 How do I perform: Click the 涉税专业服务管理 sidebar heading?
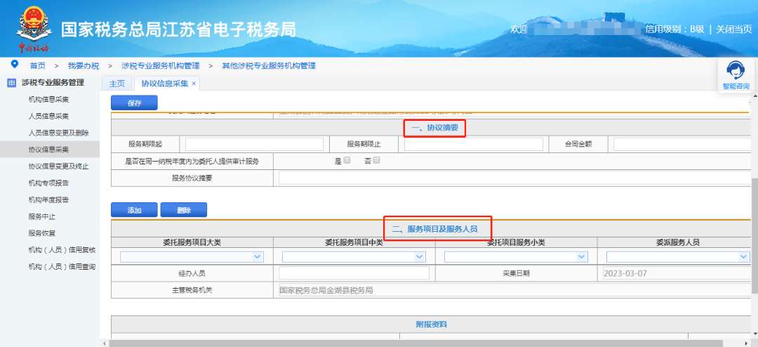pyautogui.click(x=53, y=83)
